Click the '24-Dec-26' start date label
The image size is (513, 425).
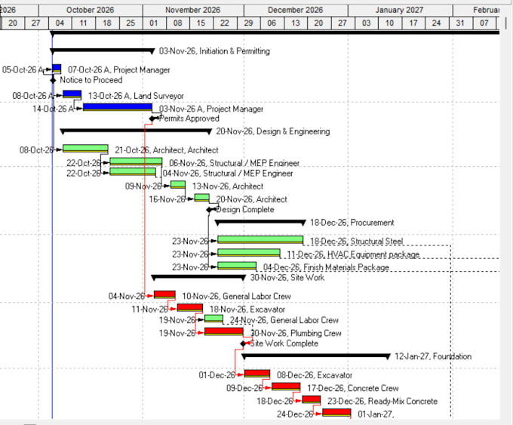coord(295,414)
